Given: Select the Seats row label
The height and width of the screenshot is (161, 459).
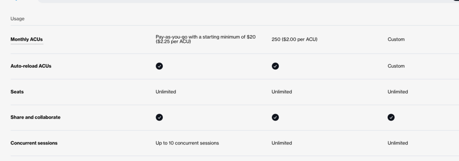Looking at the screenshot, I should (17, 92).
